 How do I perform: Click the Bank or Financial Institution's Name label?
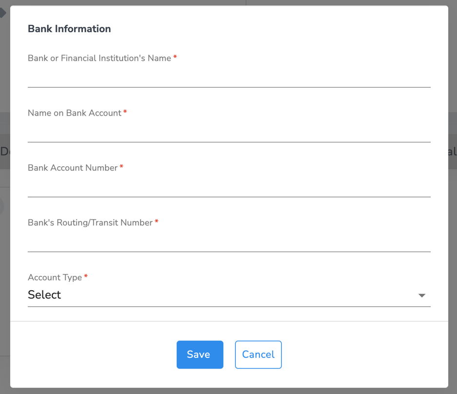tap(99, 58)
